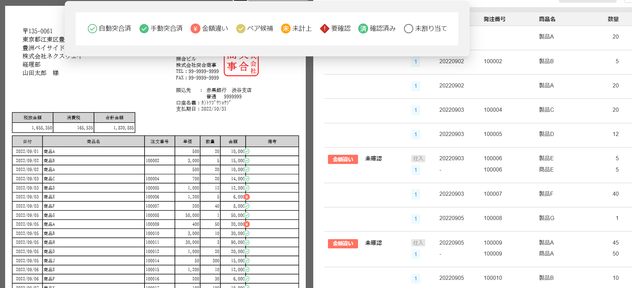
Task: Click the check mark on invoice row 100016
Action: tap(247, 279)
